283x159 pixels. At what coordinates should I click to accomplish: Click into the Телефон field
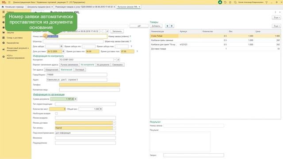(x=89, y=85)
